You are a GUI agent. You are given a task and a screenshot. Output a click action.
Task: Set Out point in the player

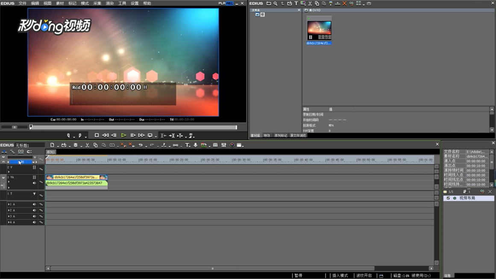[x=80, y=135]
